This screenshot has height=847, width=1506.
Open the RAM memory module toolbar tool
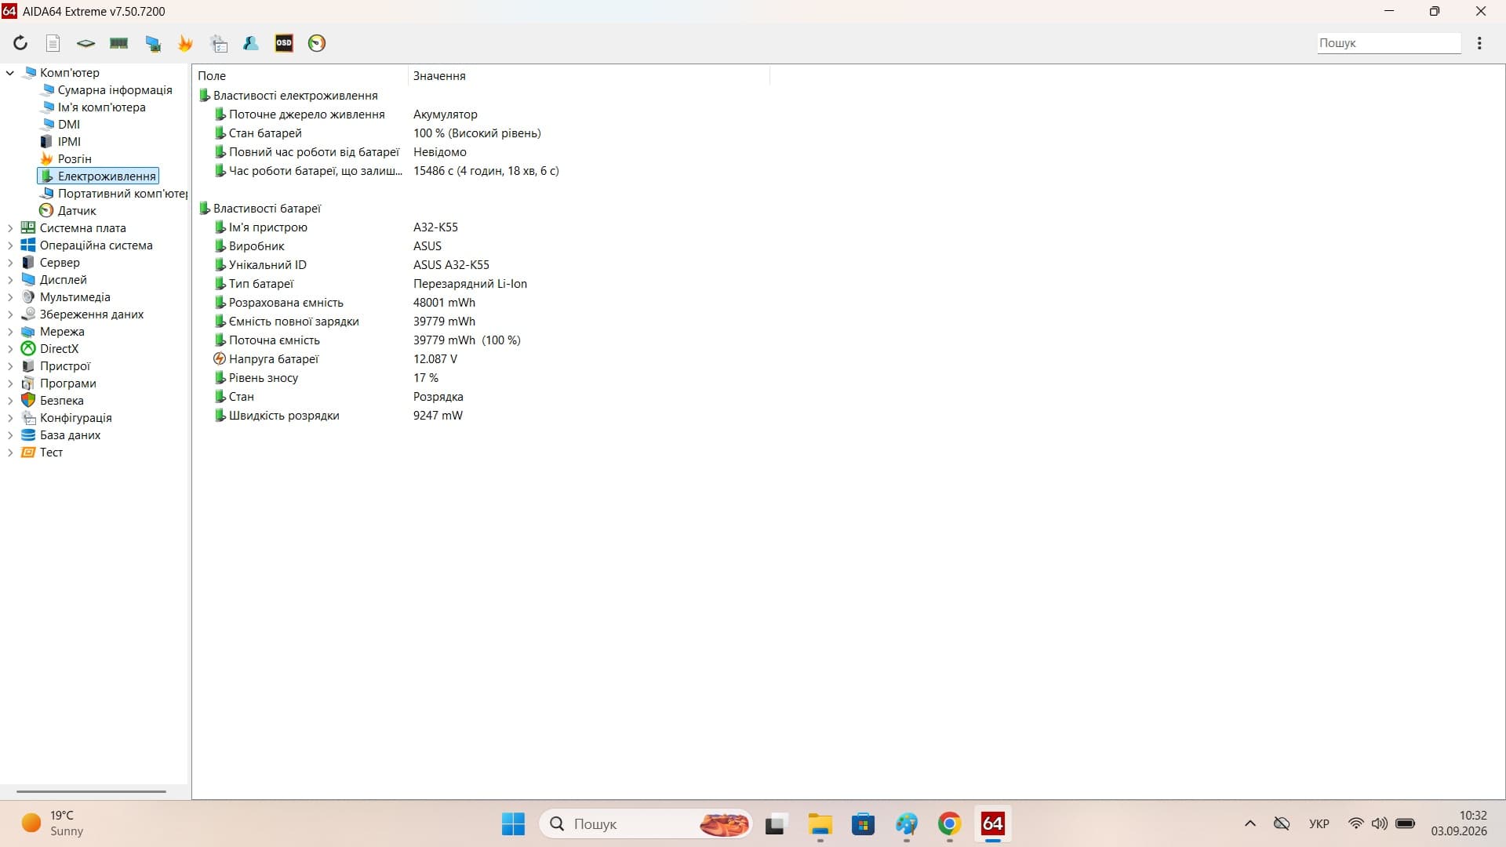click(119, 43)
